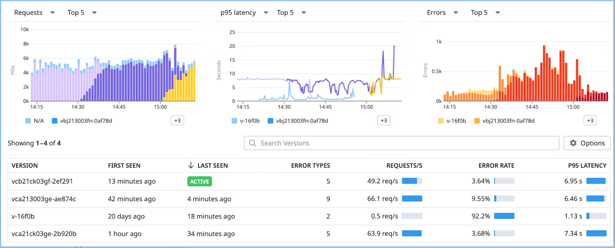The width and height of the screenshot is (615, 248).
Task: Open the Top 5 dropdown beside p95 latency
Action: [x=291, y=13]
